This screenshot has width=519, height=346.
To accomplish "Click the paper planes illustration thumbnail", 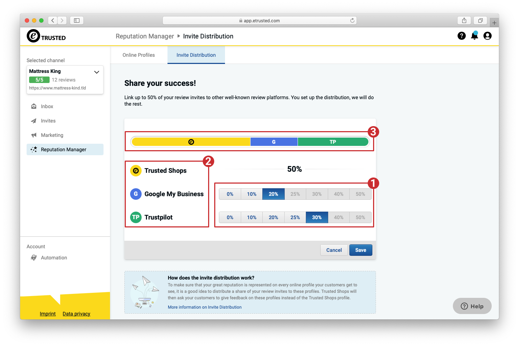I will 145,292.
